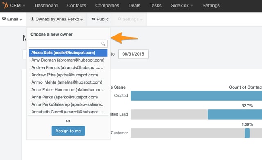This screenshot has height=160, width=262.
Task: Click the blue Qualified Lead bar segment
Action: (235, 114)
